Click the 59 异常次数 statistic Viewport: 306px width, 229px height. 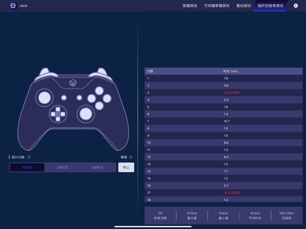click(160, 216)
